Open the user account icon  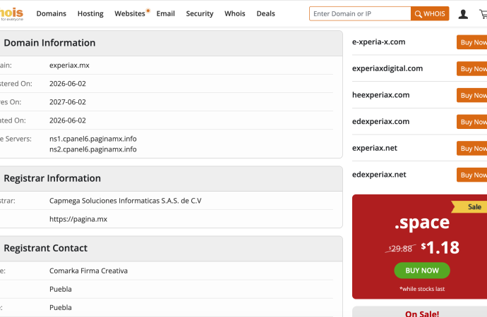click(463, 14)
